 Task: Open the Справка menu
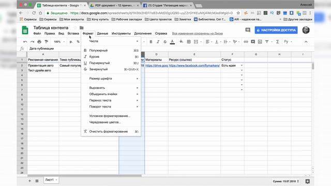coord(161,34)
